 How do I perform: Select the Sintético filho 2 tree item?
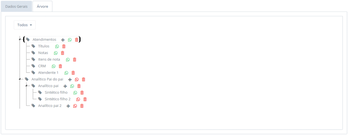(57, 99)
